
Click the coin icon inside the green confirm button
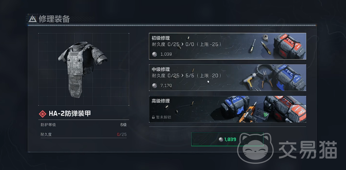[x=221, y=139]
